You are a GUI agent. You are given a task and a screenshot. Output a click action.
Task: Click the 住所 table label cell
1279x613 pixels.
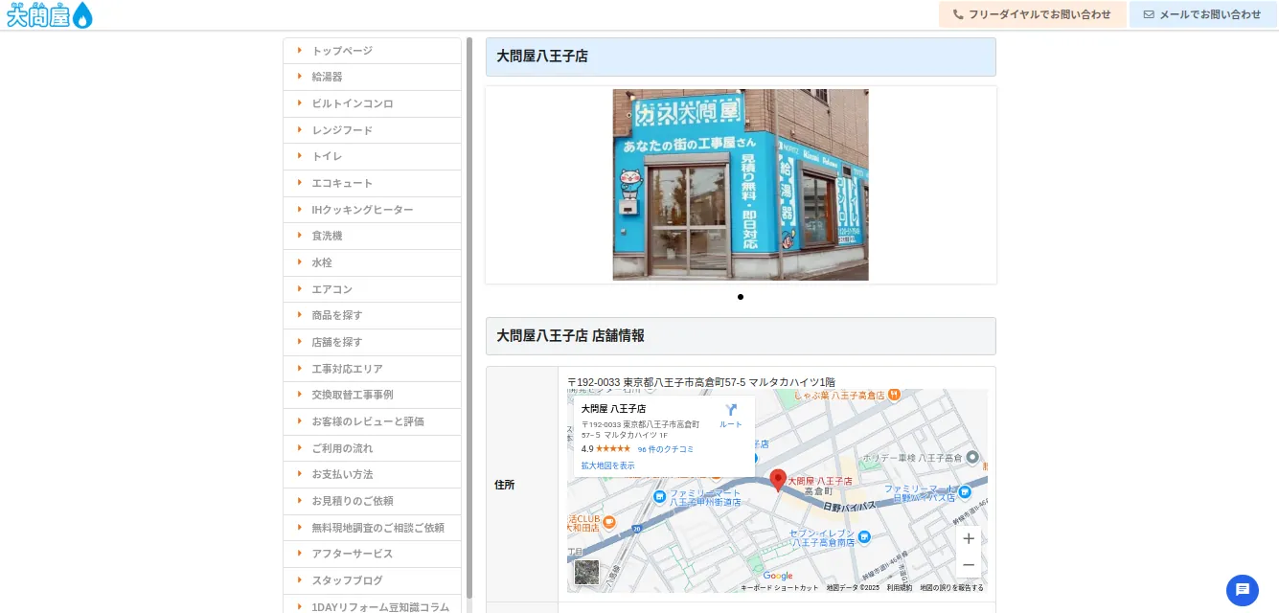click(x=522, y=485)
